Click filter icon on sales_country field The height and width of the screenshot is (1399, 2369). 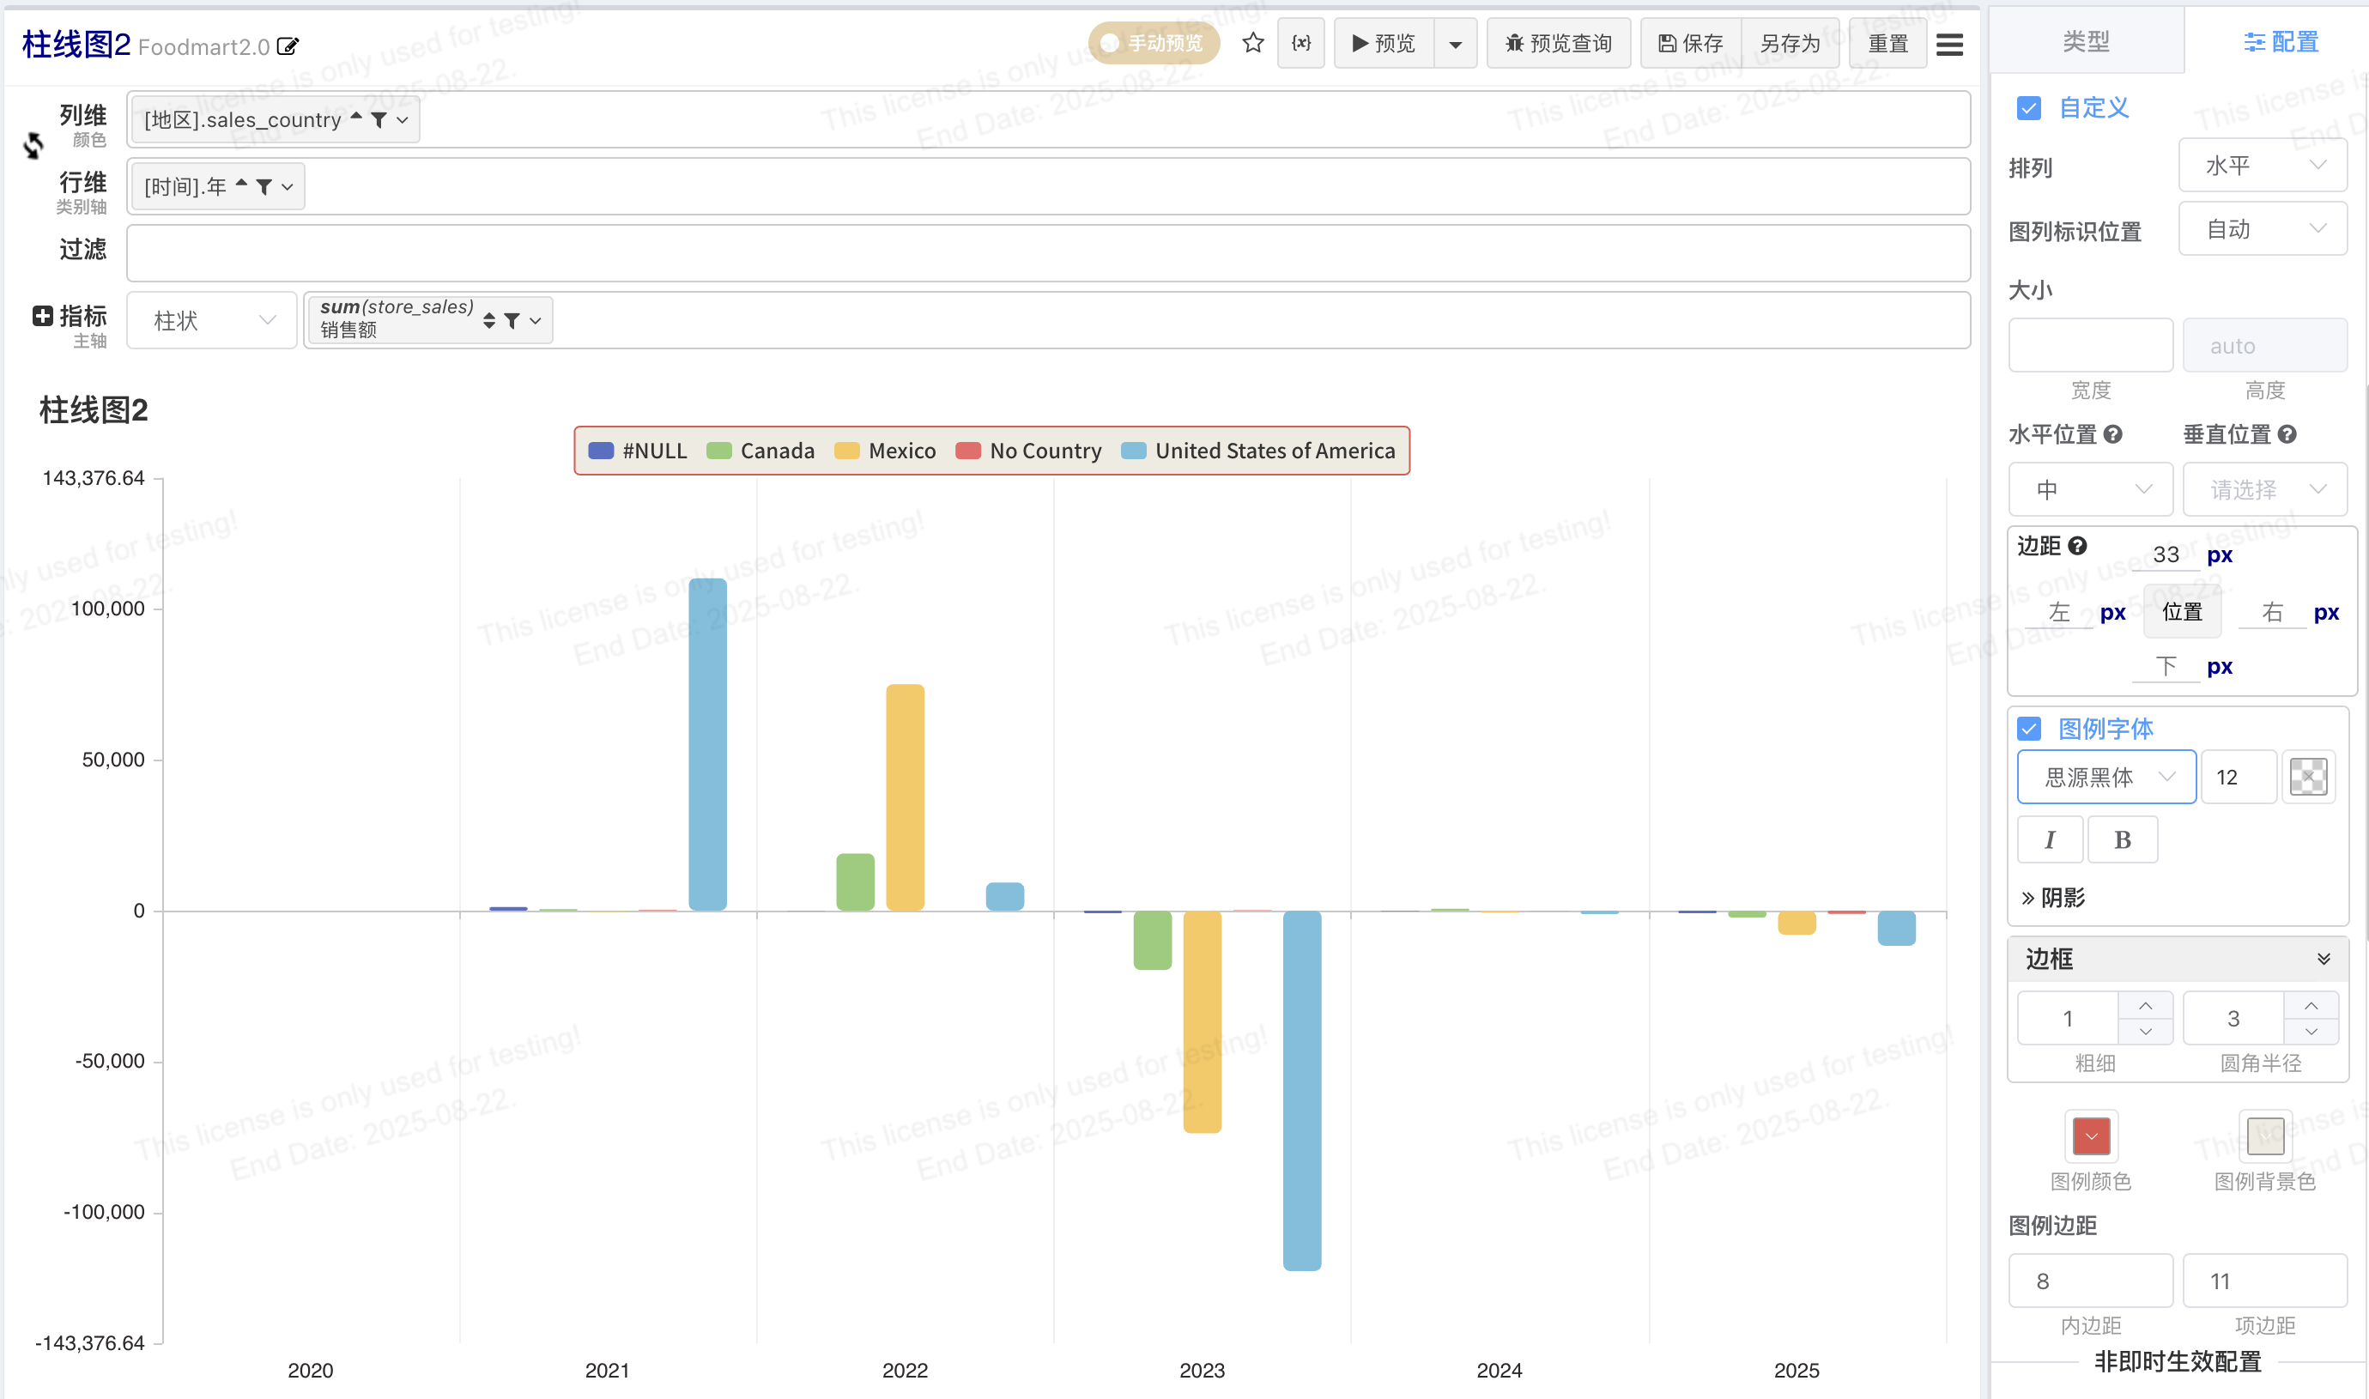379,119
